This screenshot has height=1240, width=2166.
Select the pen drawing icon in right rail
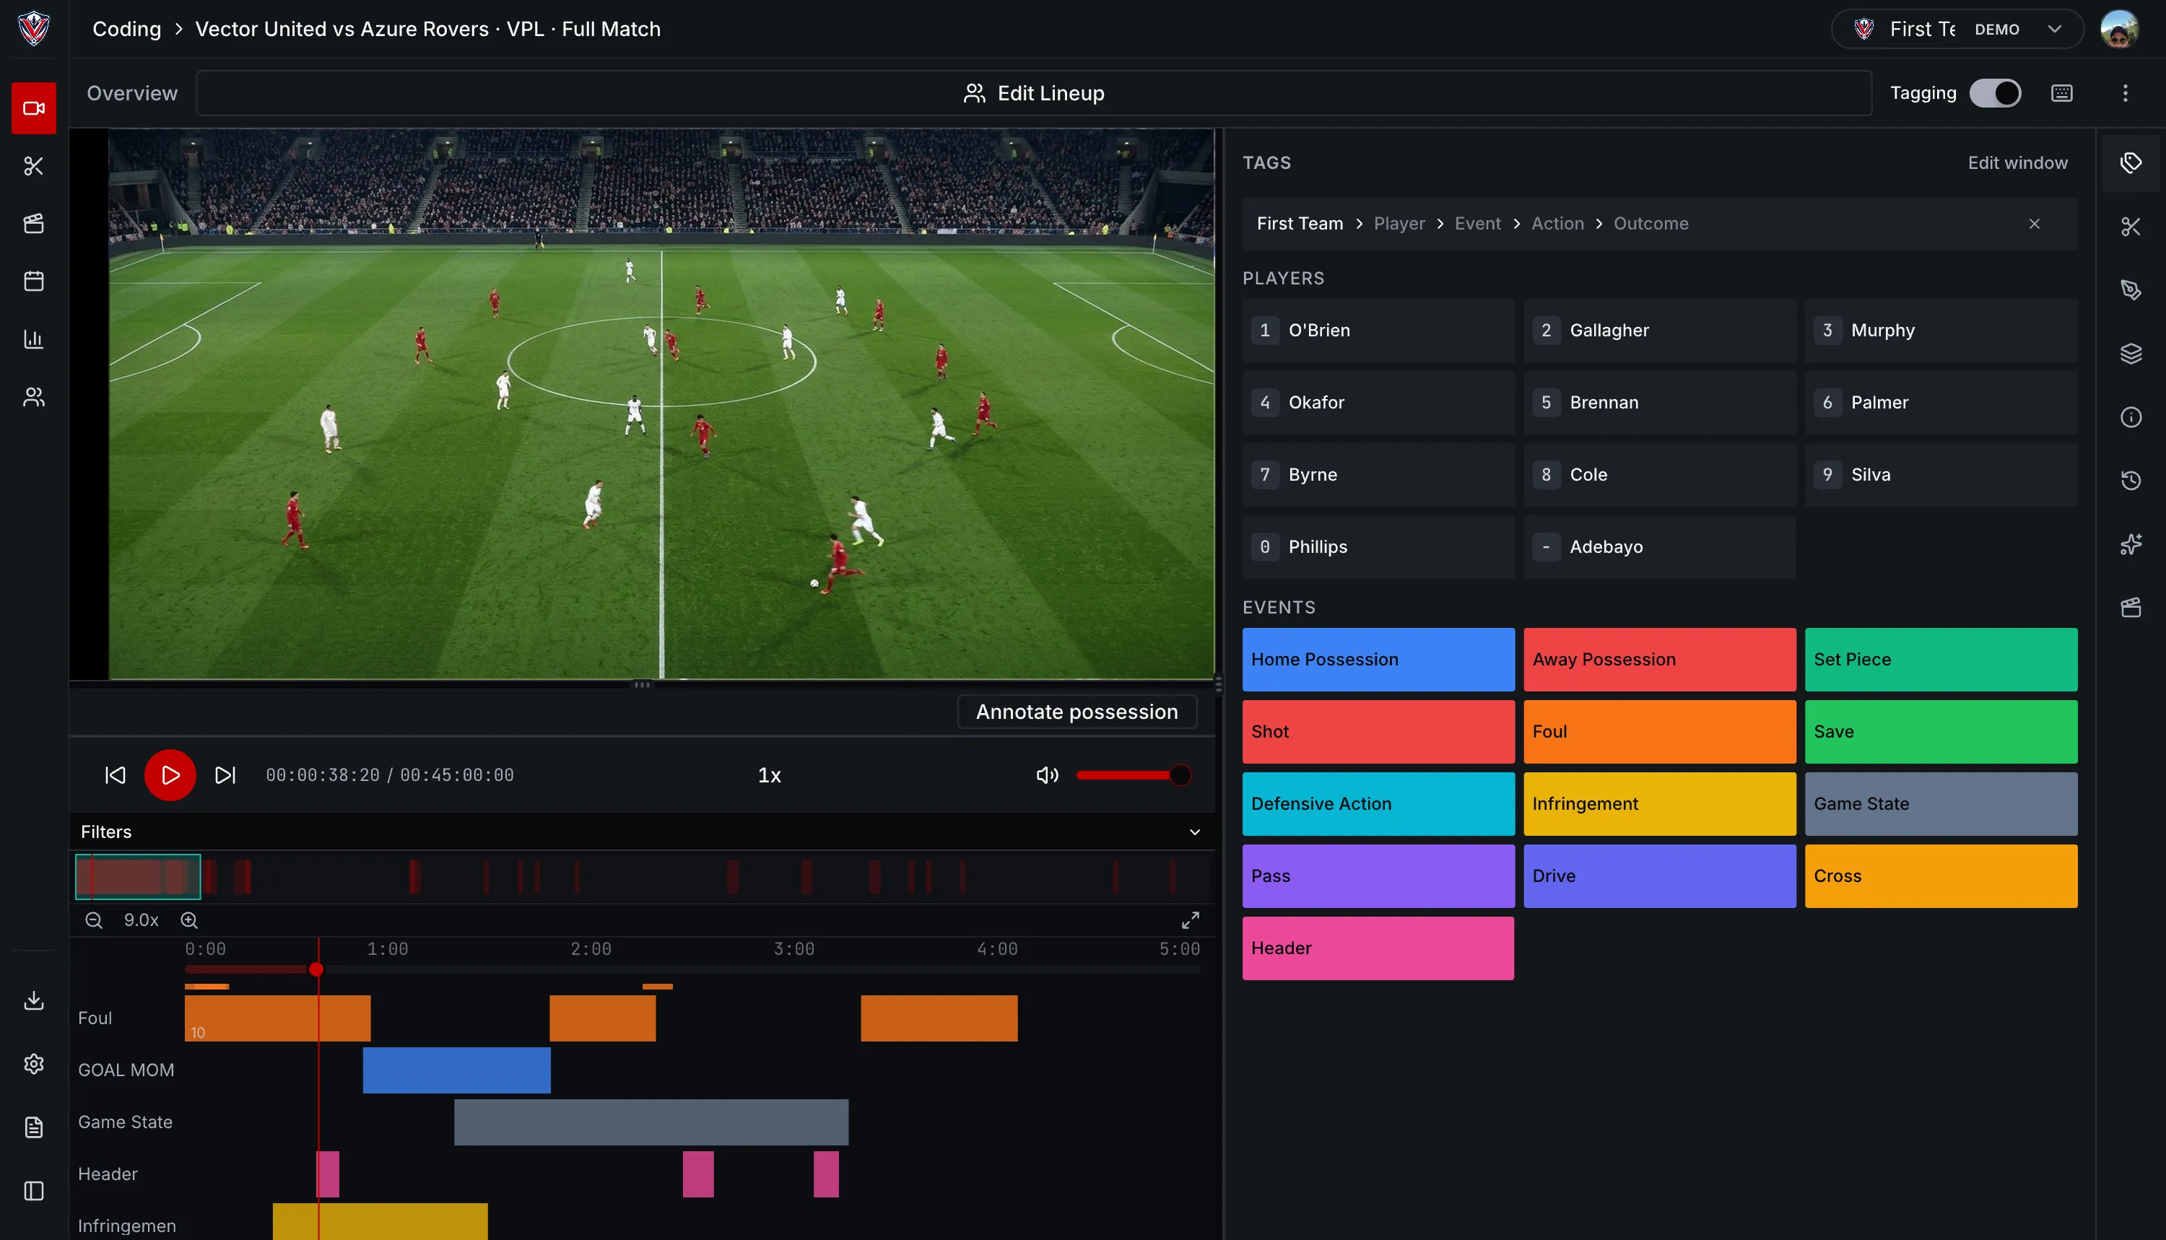tap(2131, 290)
